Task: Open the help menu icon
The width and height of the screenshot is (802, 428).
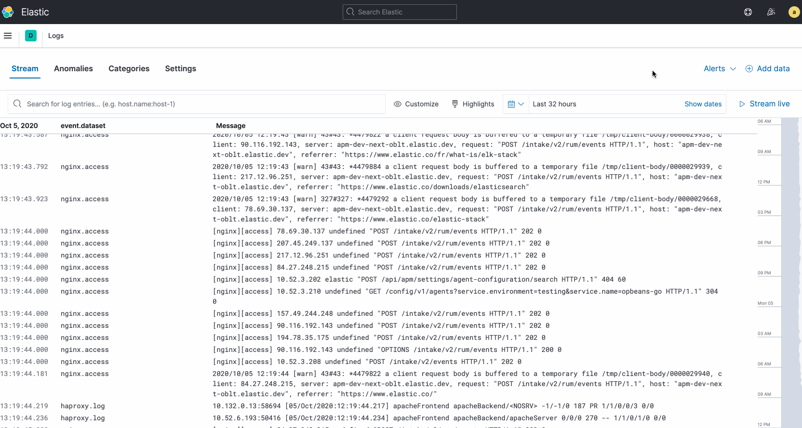Action: pyautogui.click(x=748, y=12)
